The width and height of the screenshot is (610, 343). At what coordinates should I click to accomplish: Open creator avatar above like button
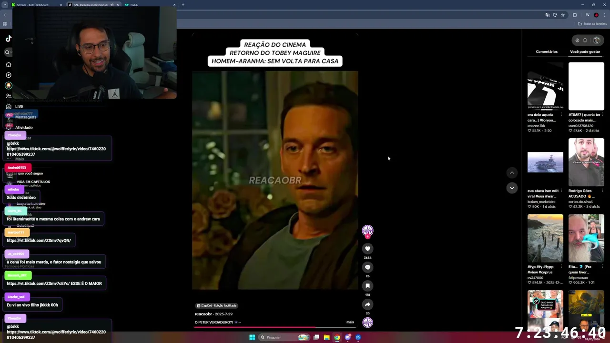click(x=367, y=231)
